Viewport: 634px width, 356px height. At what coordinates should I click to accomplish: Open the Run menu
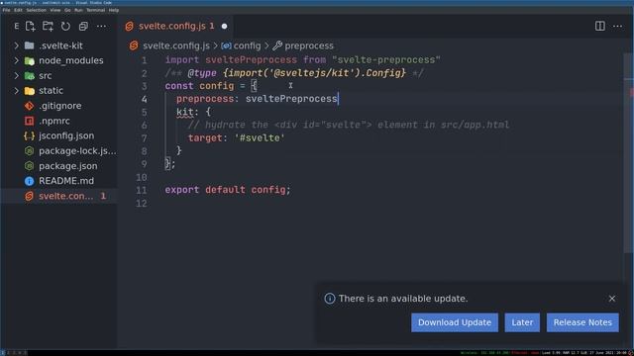click(x=78, y=10)
